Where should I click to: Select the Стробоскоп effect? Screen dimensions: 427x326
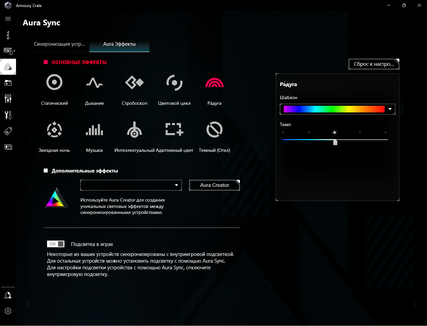134,82
